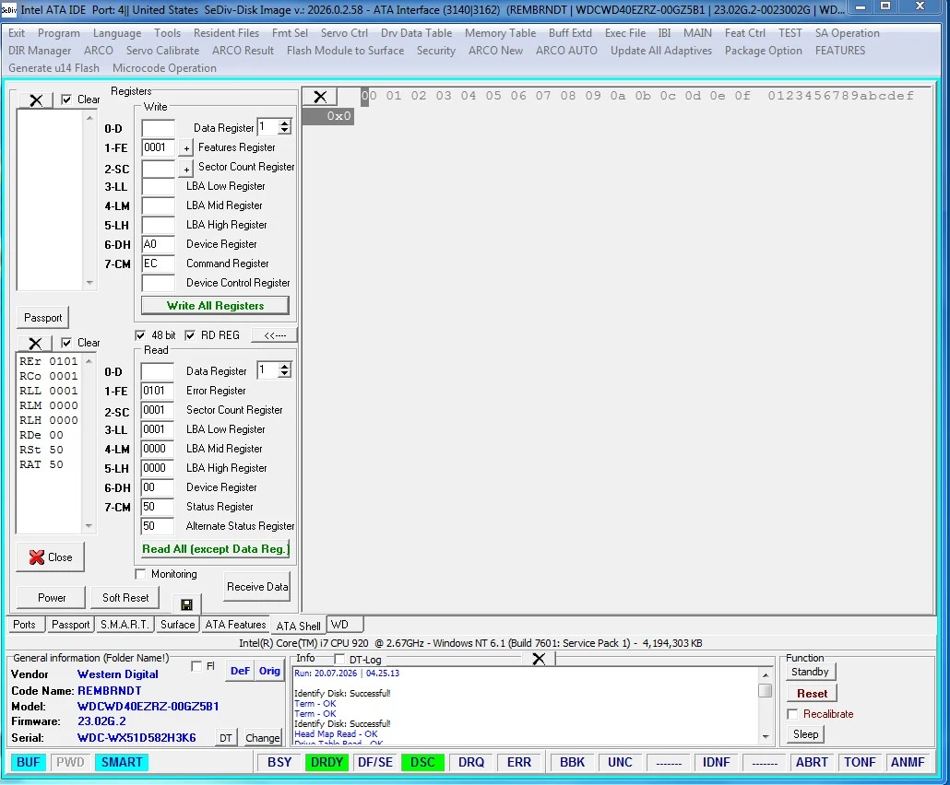Image resolution: width=950 pixels, height=785 pixels.
Task: Toggle Clear checkbox above Passport list
Action: point(66,100)
